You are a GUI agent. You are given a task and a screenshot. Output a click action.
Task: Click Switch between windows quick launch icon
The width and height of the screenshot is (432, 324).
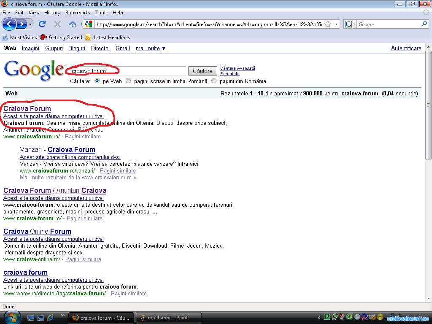(x=40, y=318)
